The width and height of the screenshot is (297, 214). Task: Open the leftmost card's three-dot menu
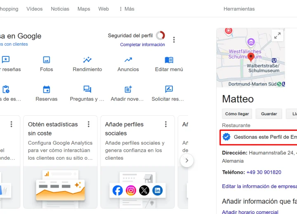[x=12, y=124]
